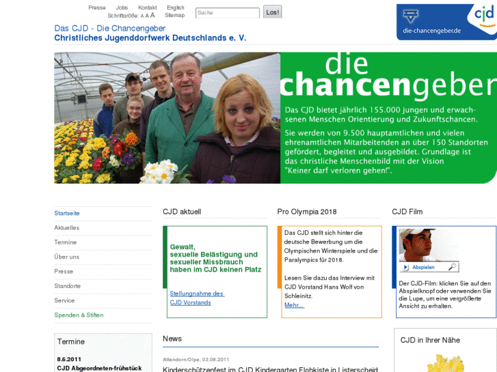Click the play icon in CJD Film
497x372 pixels.
tap(405, 268)
